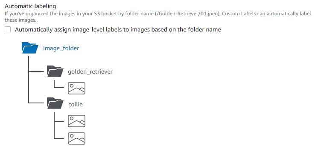The width and height of the screenshot is (318, 154).
Task: Click the golden_retriever folder name
Action: pos(90,72)
